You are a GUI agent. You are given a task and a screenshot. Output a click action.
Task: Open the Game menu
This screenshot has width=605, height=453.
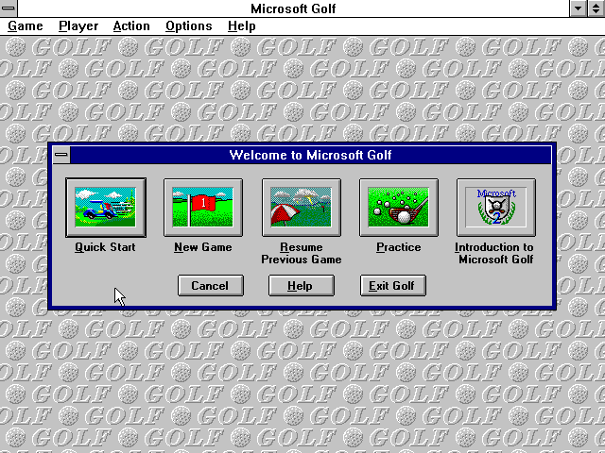point(25,26)
